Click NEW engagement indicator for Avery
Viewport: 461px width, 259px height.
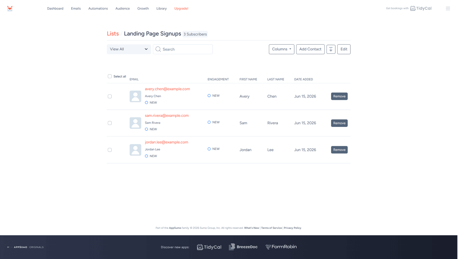214,96
